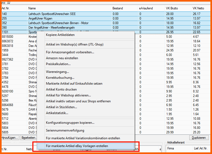Open 'Artikelstatistik...' from the menu
This screenshot has width=212, height=154.
pos(86,113)
